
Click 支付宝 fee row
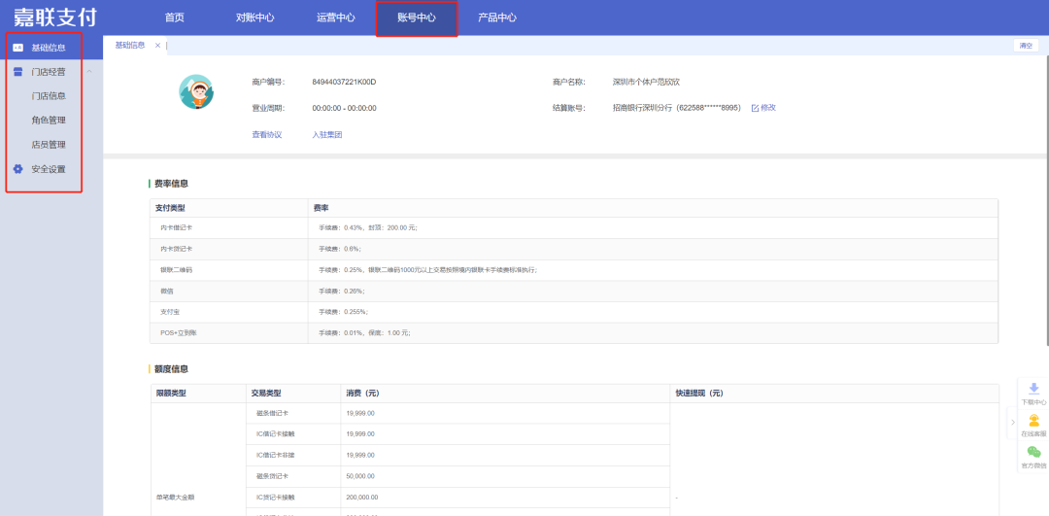tap(574, 312)
